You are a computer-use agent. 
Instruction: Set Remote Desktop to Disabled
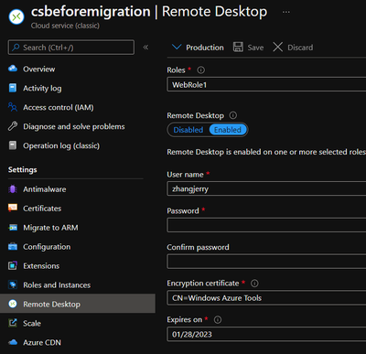click(x=188, y=130)
